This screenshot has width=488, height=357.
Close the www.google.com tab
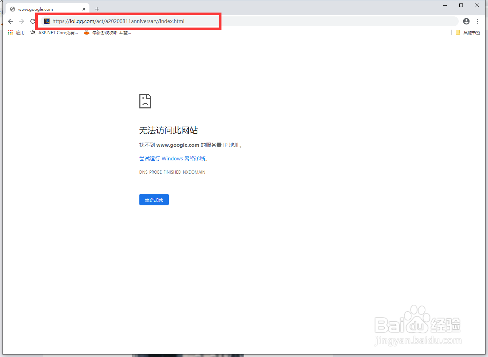coord(84,9)
